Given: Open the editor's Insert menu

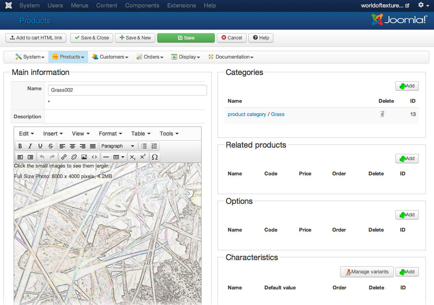Looking at the screenshot, I should tap(53, 134).
